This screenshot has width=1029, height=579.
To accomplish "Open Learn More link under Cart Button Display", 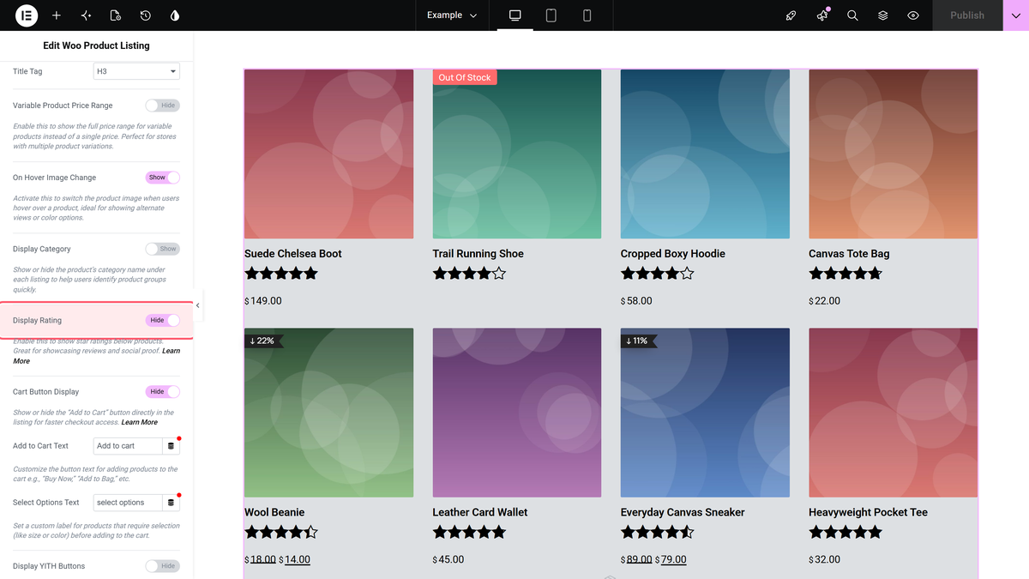I will [x=140, y=422].
